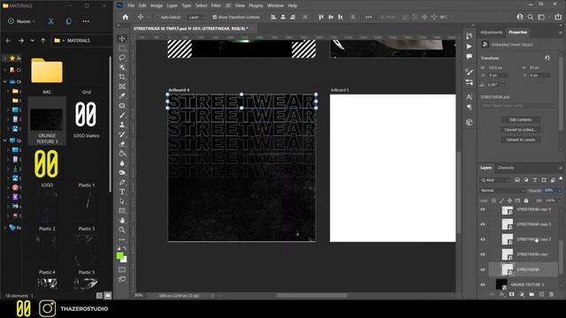Click the Home icon in options bar

click(x=126, y=17)
